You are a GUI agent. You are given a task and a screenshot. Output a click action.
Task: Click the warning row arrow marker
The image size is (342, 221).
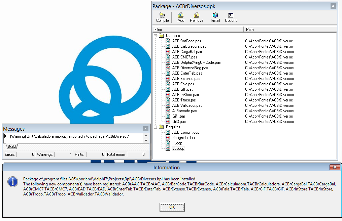tap(5, 136)
